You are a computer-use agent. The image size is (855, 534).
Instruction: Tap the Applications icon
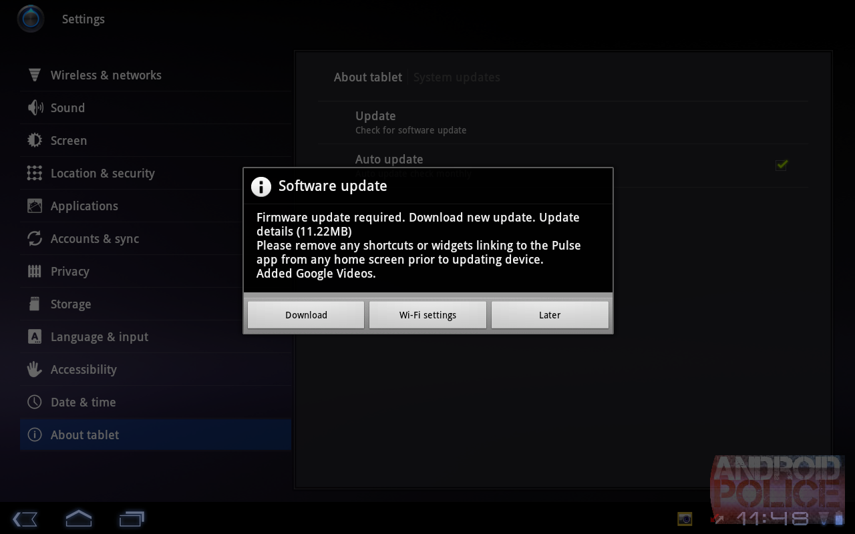pos(35,206)
